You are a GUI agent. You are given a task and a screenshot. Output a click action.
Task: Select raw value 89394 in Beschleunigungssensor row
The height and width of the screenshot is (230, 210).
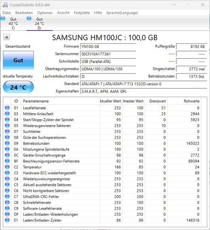(x=194, y=161)
